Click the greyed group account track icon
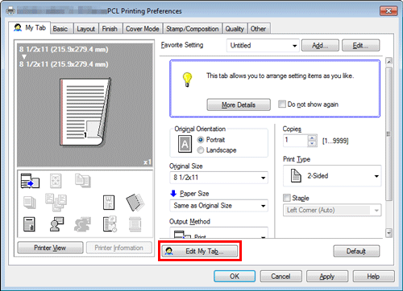 click(x=82, y=224)
